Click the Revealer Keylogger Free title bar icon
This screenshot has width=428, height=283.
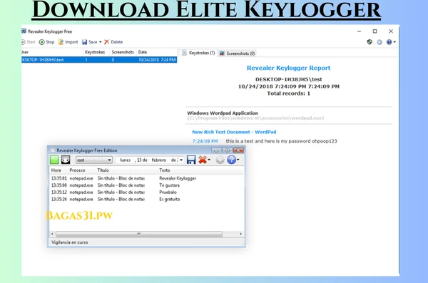(24, 31)
